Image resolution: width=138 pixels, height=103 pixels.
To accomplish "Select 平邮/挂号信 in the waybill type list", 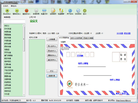I will point(9,70).
